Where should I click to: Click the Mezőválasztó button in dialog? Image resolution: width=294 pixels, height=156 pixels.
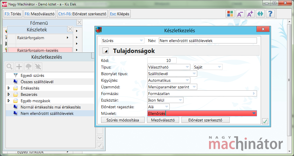click(x=163, y=120)
